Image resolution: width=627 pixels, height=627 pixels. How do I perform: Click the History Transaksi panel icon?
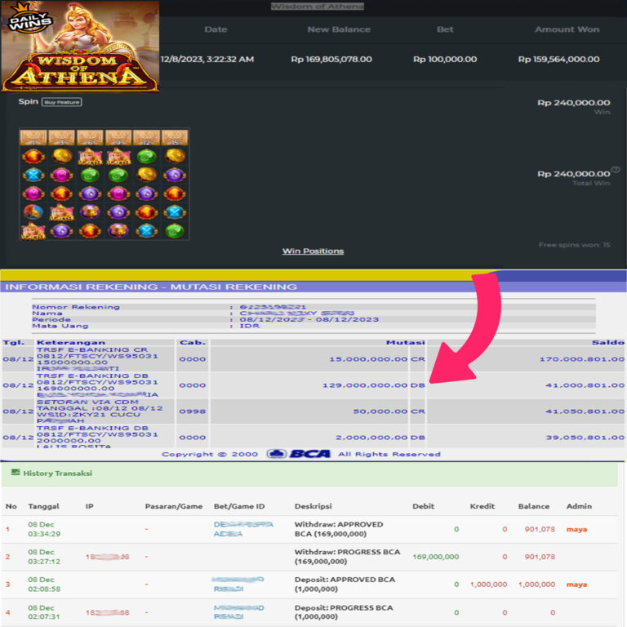coord(16,473)
